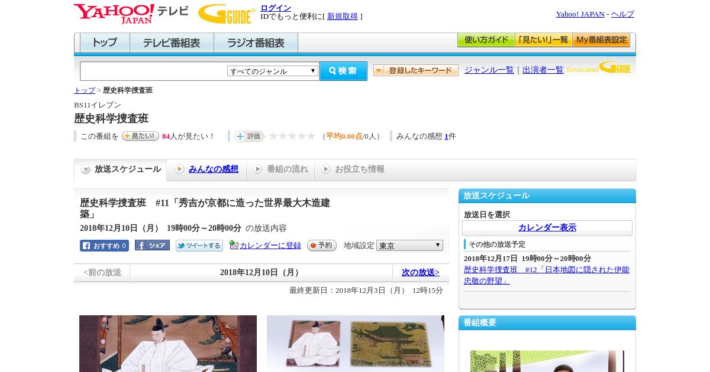Click the 予約 record button
This screenshot has height=372, width=710.
coord(322,246)
